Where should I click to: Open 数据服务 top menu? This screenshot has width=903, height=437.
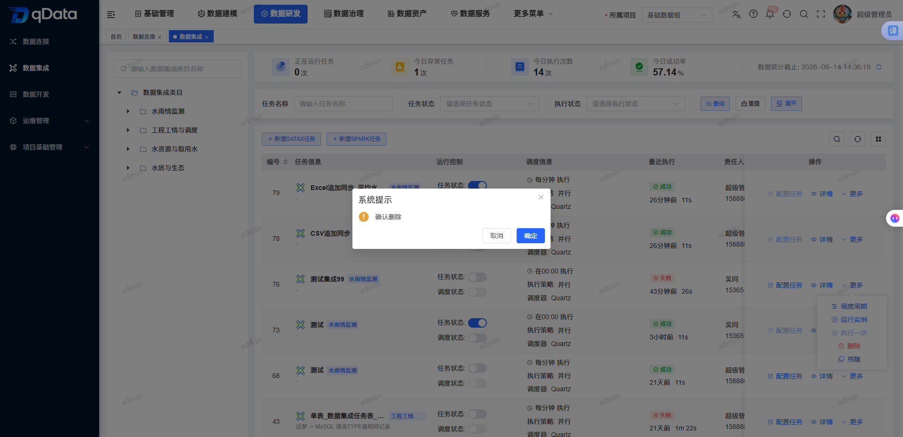pyautogui.click(x=470, y=14)
